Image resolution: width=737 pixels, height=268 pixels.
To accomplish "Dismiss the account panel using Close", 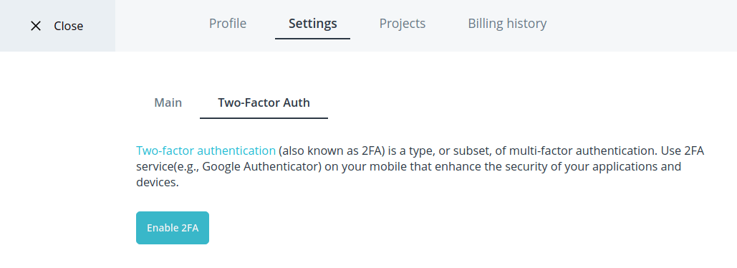I will (x=57, y=26).
